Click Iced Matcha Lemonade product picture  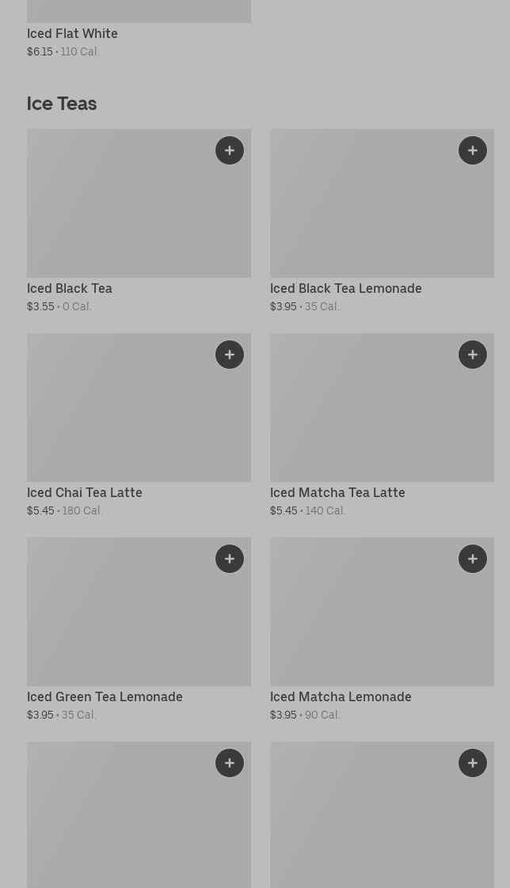[382, 612]
